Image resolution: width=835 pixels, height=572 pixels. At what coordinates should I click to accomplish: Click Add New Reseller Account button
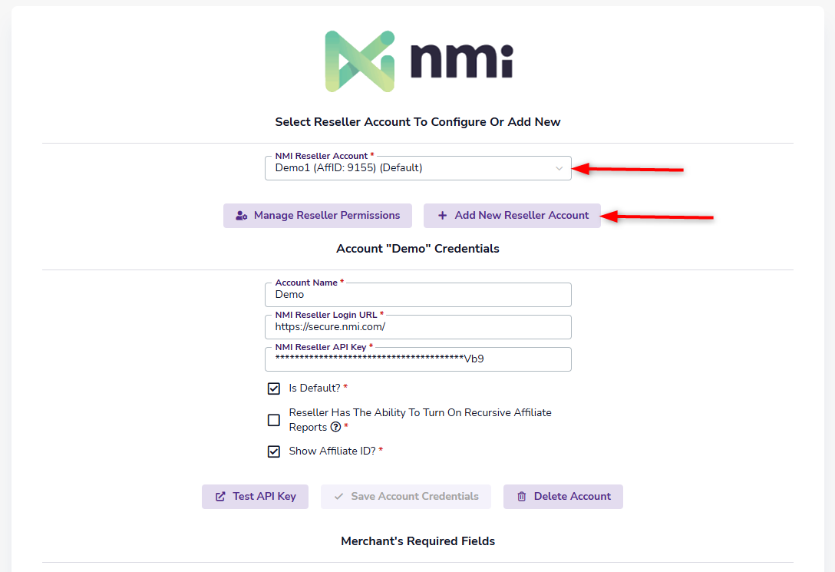click(x=513, y=216)
